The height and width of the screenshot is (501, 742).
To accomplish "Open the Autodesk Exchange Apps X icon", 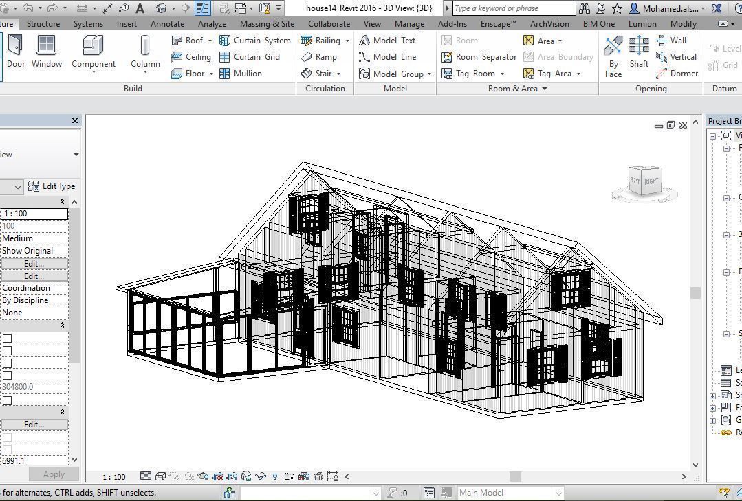I will (717, 8).
